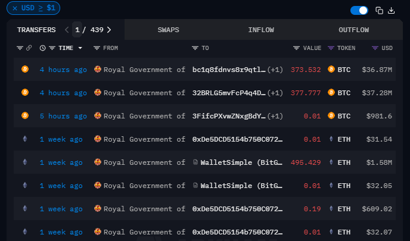Image resolution: width=410 pixels, height=241 pixels.
Task: Expand (+1) recipients on bc1q8fdnvs8r9qtl row
Action: (275, 70)
